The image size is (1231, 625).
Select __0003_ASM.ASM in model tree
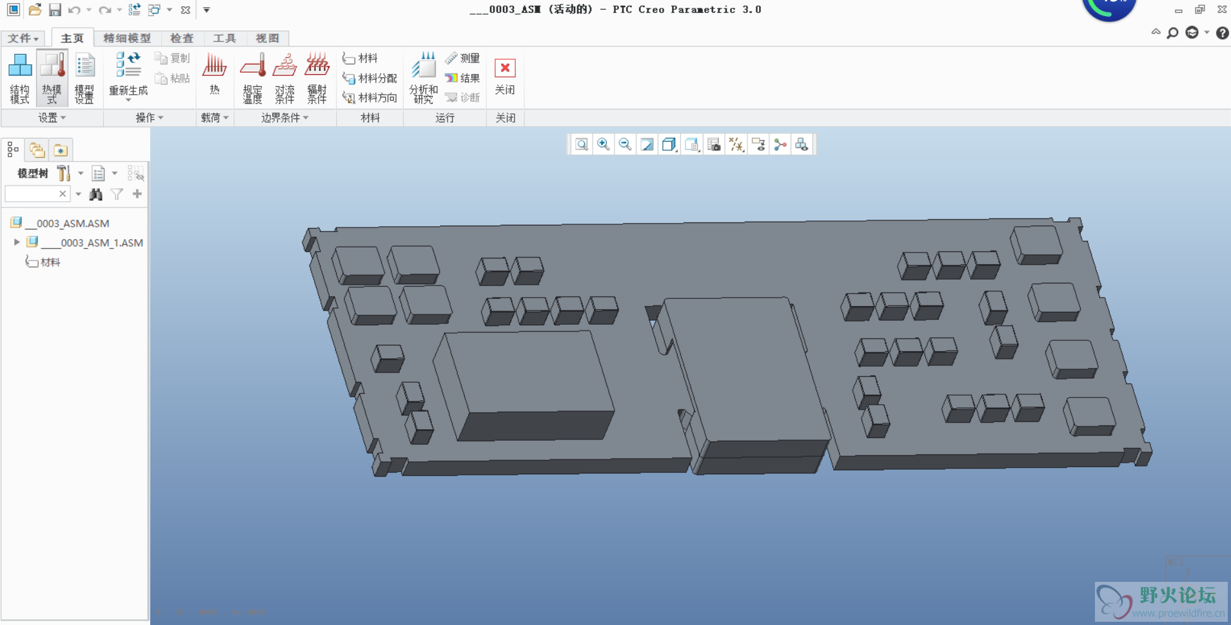click(x=66, y=223)
